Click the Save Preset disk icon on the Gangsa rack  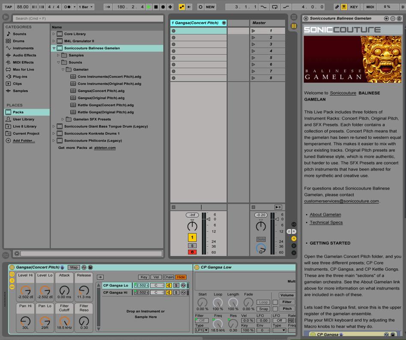90,267
